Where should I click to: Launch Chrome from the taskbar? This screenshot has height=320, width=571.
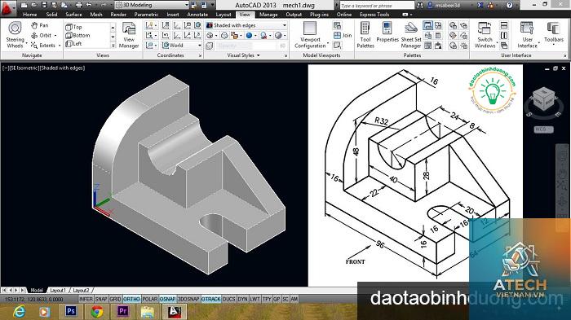[96, 312]
